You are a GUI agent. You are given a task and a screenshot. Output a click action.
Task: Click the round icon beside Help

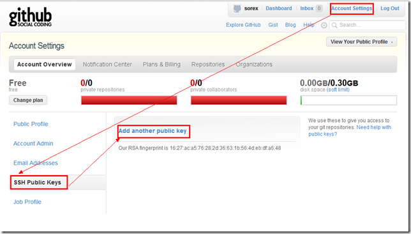[324, 25]
